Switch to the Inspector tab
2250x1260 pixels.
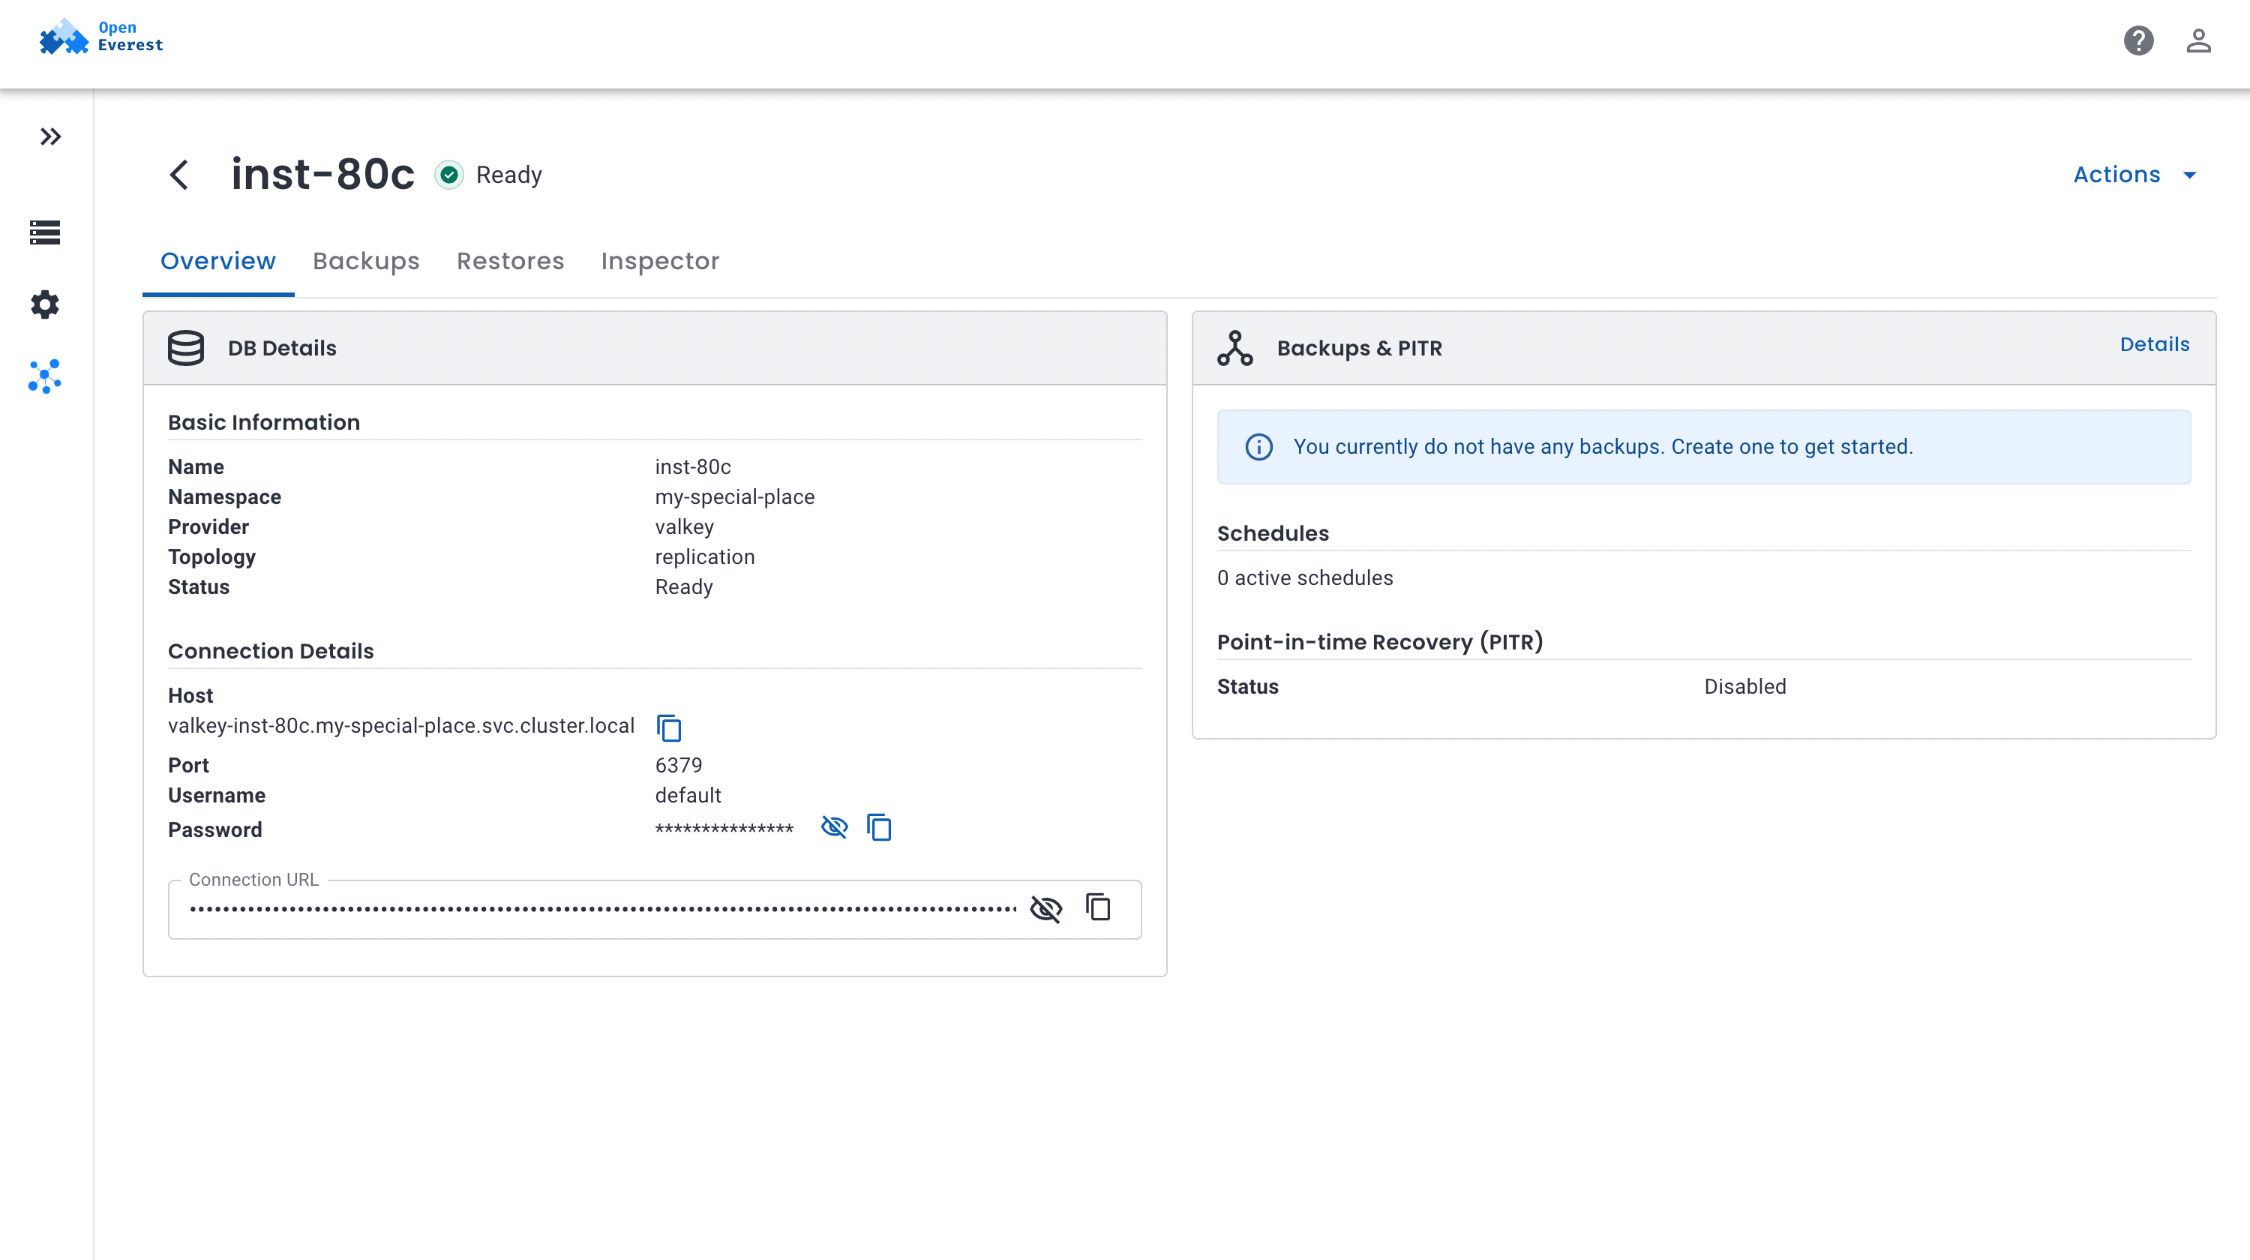(x=659, y=261)
